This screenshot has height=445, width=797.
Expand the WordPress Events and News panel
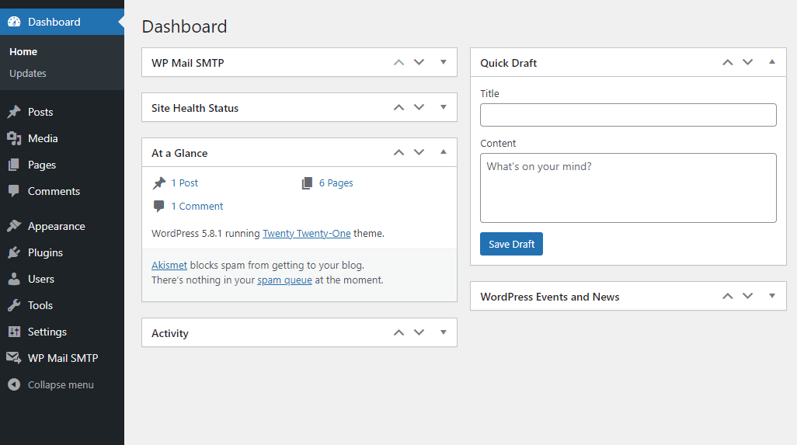tap(772, 296)
